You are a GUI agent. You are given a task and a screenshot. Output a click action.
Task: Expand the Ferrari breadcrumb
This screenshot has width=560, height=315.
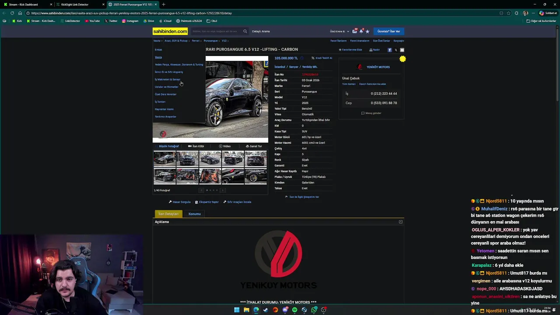(x=196, y=41)
